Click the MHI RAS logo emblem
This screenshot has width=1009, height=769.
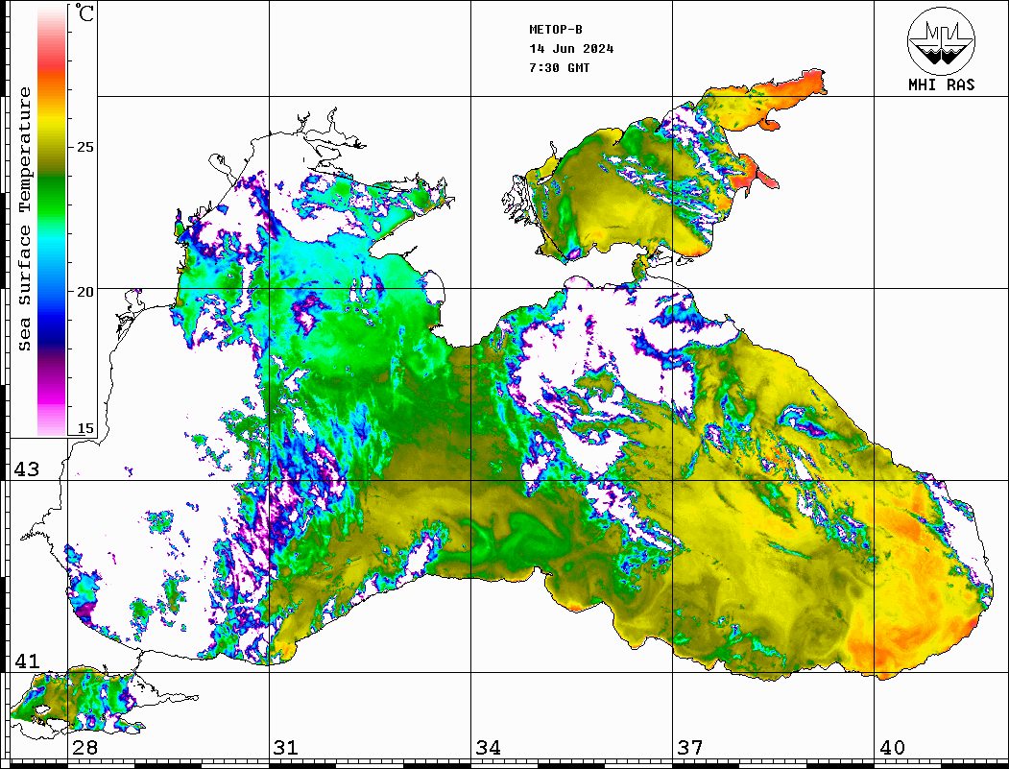[x=941, y=40]
